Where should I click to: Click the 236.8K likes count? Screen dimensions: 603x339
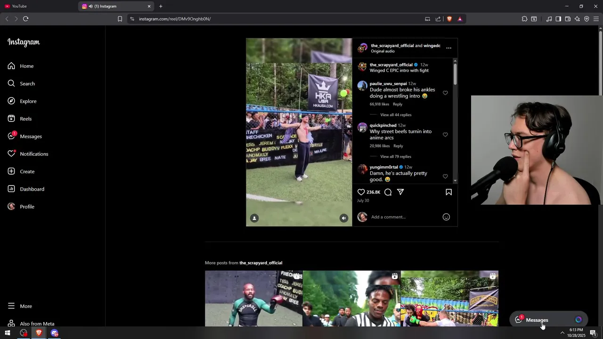tap(373, 192)
